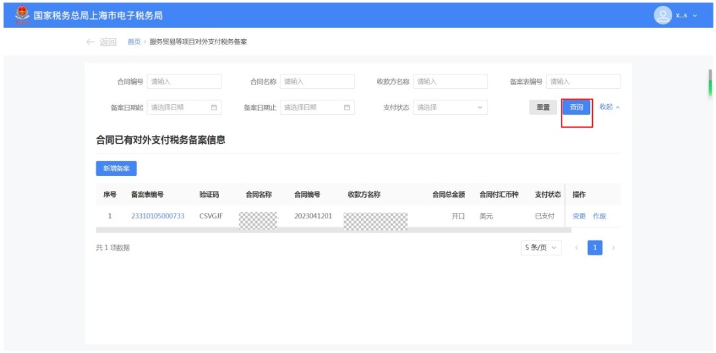Click the national tax bureau emblem logo

(x=21, y=15)
